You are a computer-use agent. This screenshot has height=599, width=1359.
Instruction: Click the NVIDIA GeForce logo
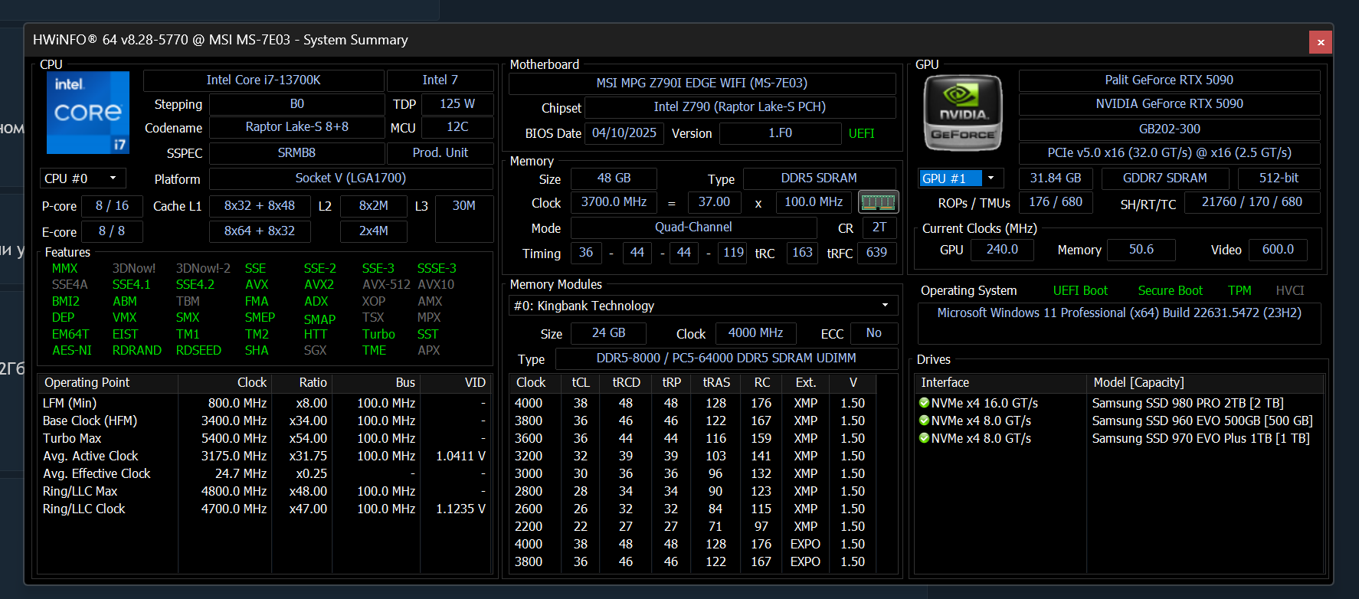962,113
